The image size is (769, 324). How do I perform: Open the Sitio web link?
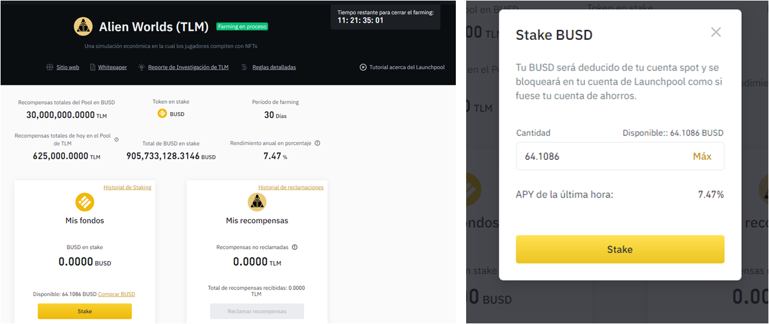click(x=68, y=67)
